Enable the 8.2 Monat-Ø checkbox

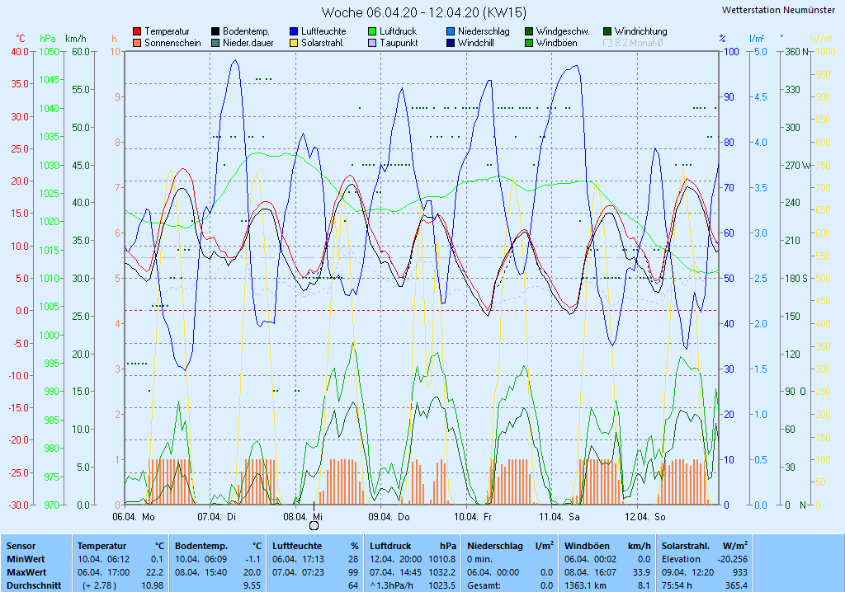[x=608, y=43]
